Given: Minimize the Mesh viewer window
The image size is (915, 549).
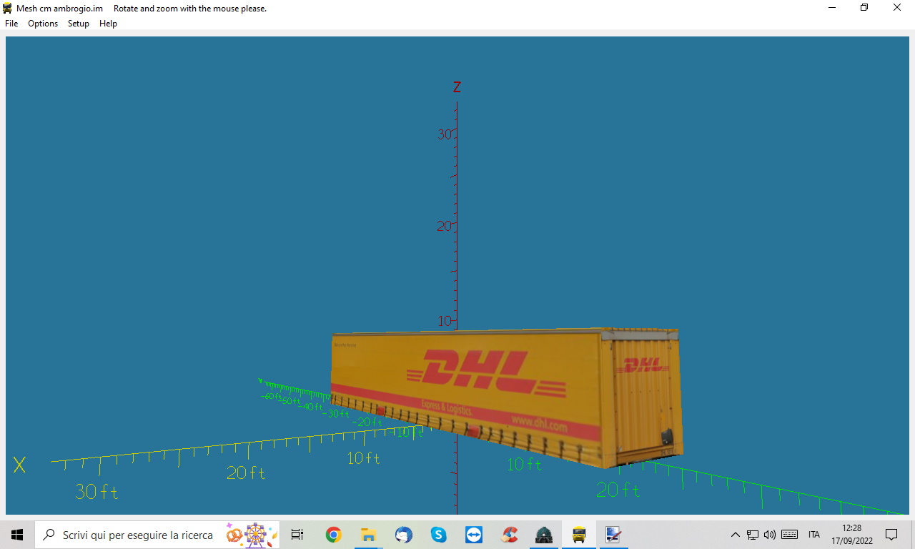Looking at the screenshot, I should [832, 8].
